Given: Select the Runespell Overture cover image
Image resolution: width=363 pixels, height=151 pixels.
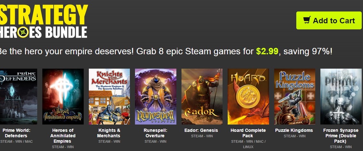Looking at the screenshot, I should (x=156, y=97).
